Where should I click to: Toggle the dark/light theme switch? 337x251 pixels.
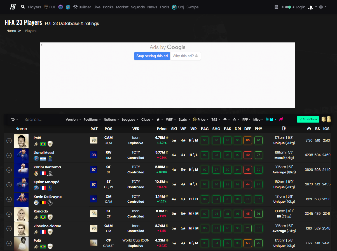tap(288, 7)
